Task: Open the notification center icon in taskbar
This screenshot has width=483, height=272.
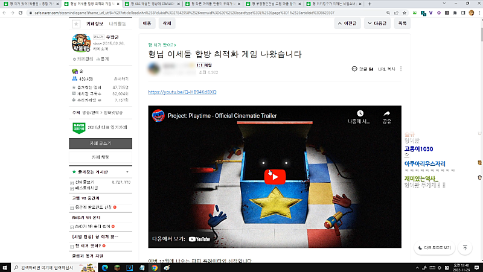Action: pos(476,267)
